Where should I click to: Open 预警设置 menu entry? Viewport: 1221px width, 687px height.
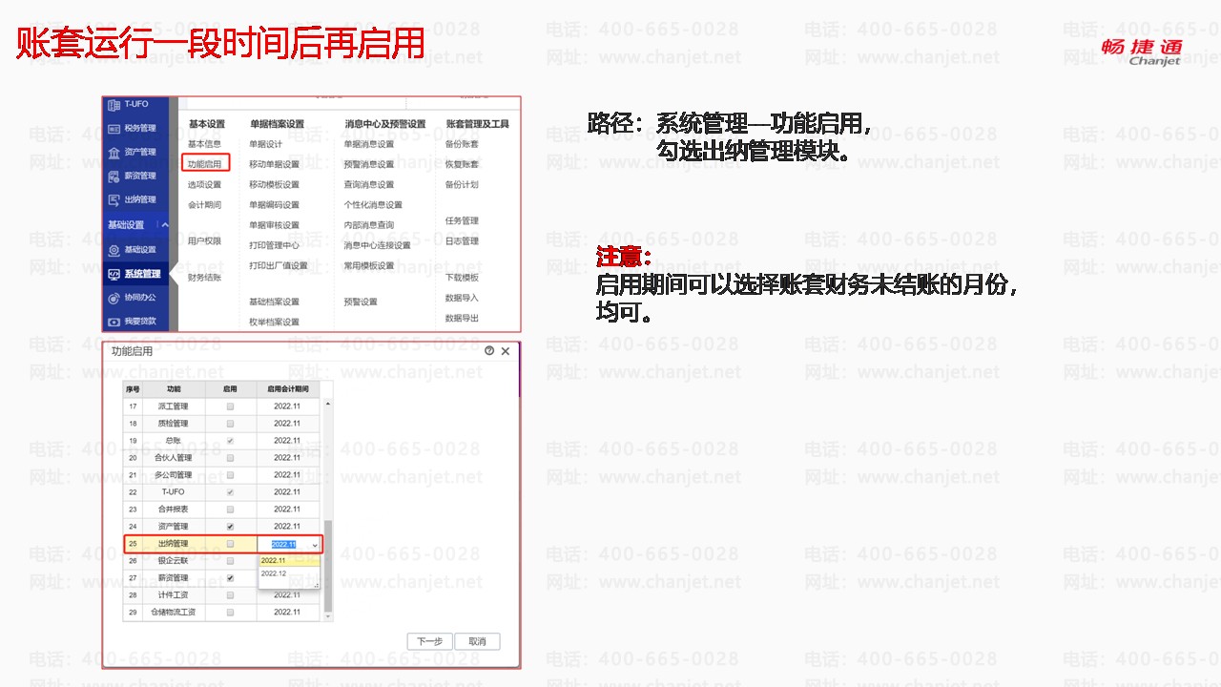click(361, 302)
